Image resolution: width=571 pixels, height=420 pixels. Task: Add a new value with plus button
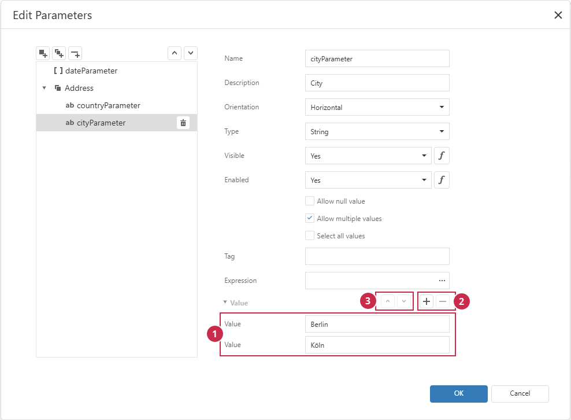[427, 301]
